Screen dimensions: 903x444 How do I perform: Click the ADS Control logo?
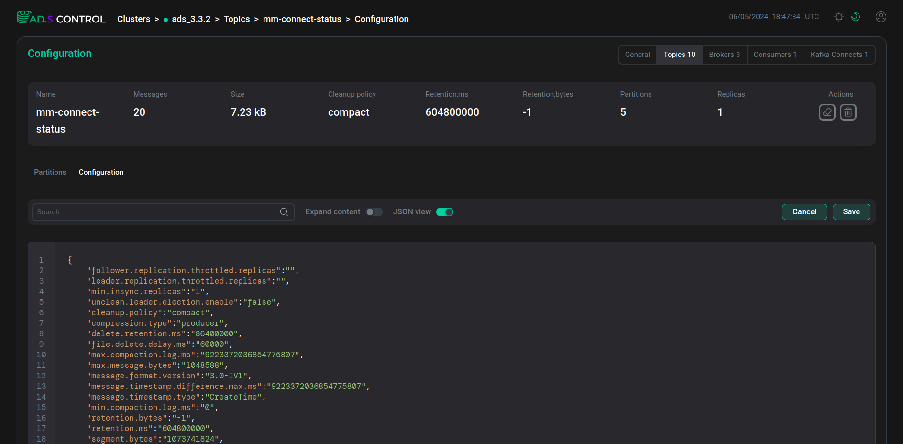(x=61, y=18)
